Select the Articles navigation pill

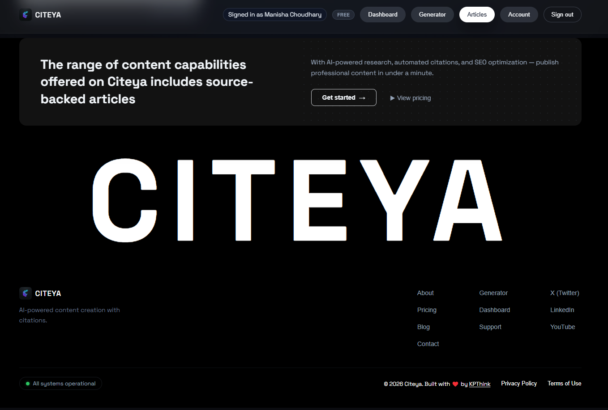pyautogui.click(x=476, y=14)
